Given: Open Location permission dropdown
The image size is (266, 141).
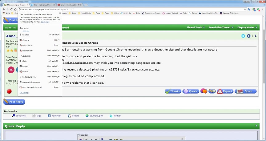Looking at the screenshot, I should [54, 34].
